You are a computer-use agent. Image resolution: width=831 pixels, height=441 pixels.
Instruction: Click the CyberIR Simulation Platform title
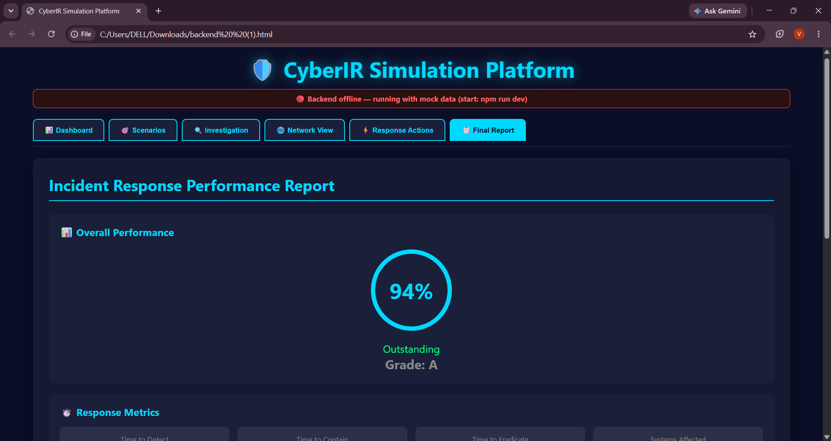(x=429, y=70)
